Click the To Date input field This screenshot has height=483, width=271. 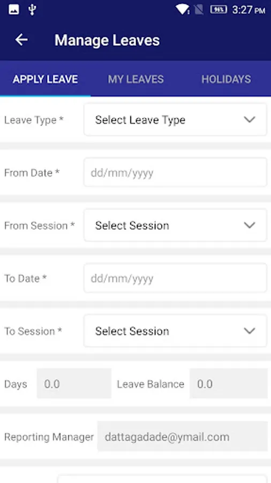[175, 278]
